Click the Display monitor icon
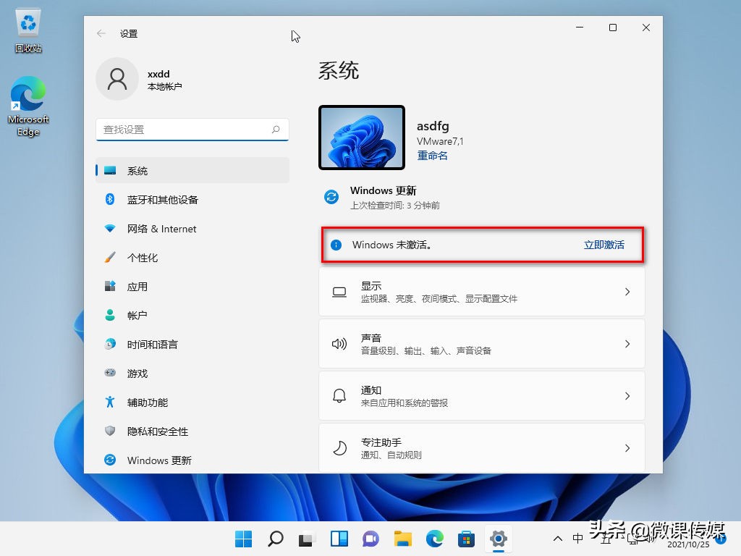 (339, 292)
